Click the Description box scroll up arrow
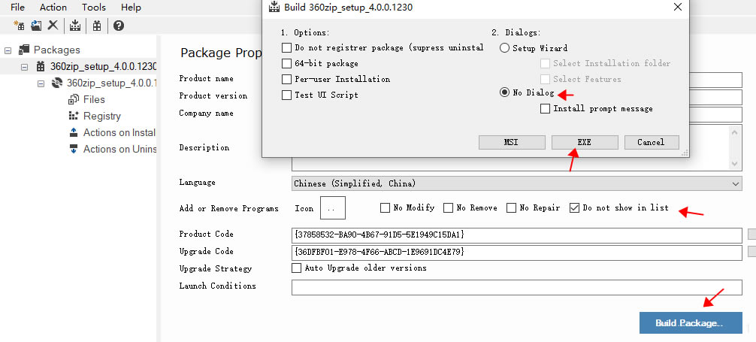 tap(734, 132)
